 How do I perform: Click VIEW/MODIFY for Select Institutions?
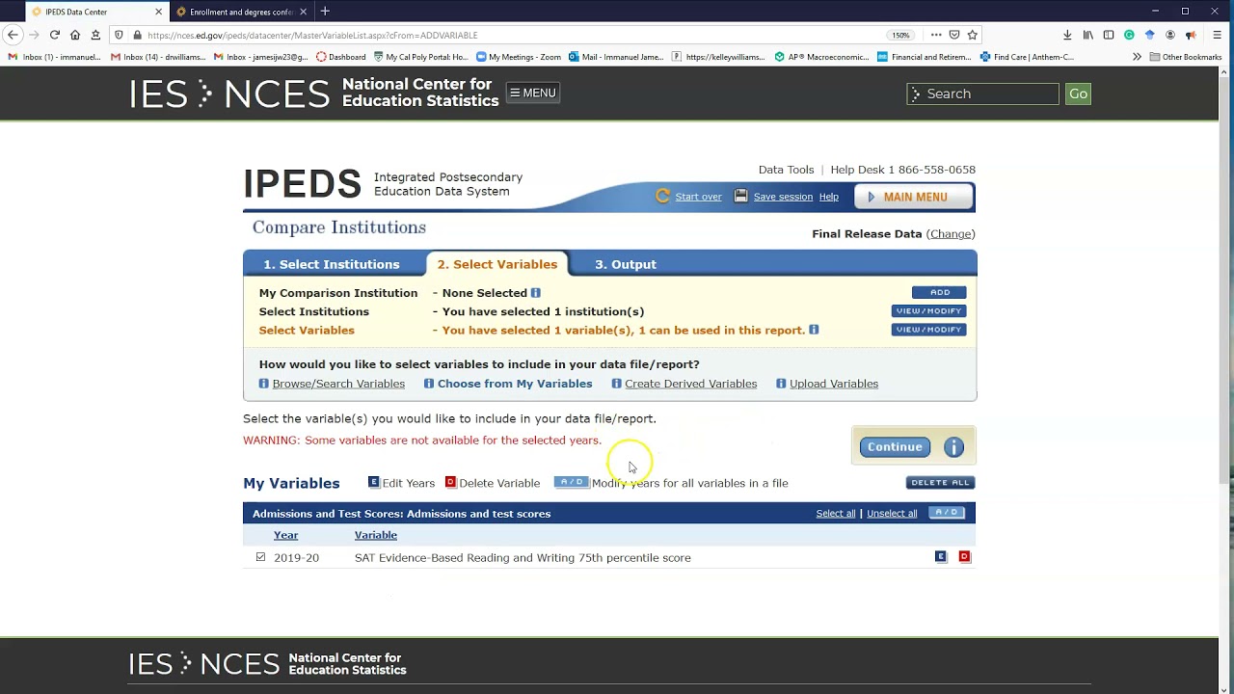tap(928, 310)
